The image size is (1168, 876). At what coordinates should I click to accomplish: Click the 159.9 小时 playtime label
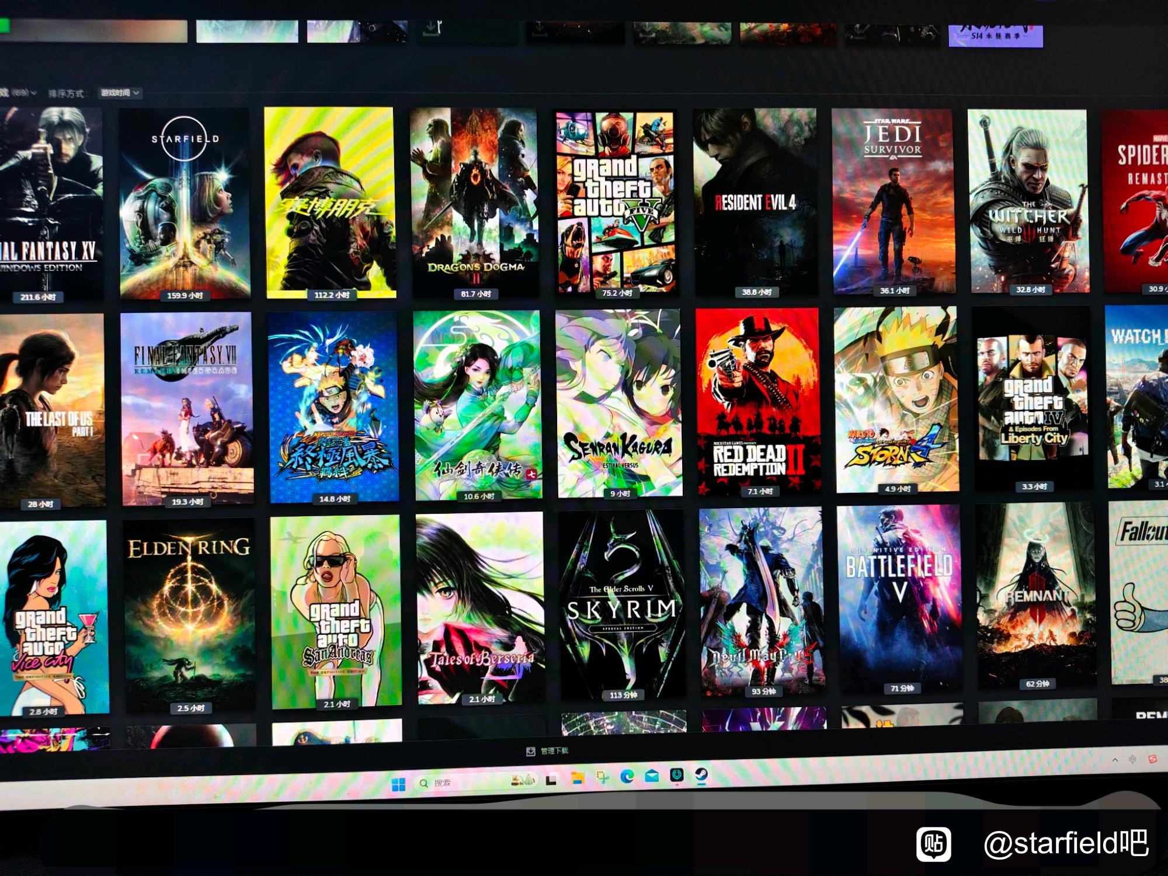pyautogui.click(x=185, y=296)
